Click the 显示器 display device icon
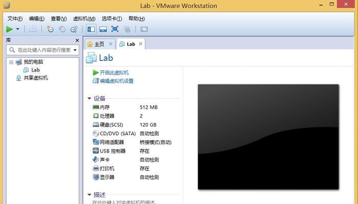Viewport: 358px width, 204px height. pyautogui.click(x=96, y=177)
